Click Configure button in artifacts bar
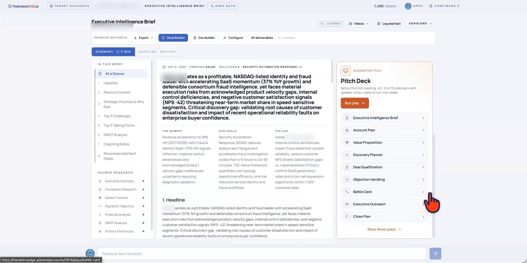Viewport: 527px width, 263px height. tap(233, 38)
